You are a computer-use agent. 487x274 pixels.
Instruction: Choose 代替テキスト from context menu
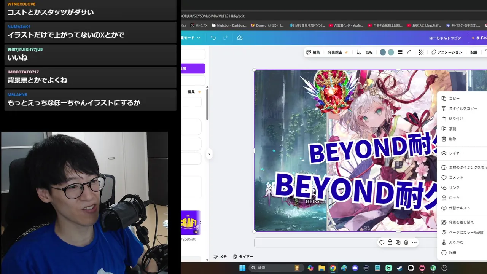coord(462,208)
